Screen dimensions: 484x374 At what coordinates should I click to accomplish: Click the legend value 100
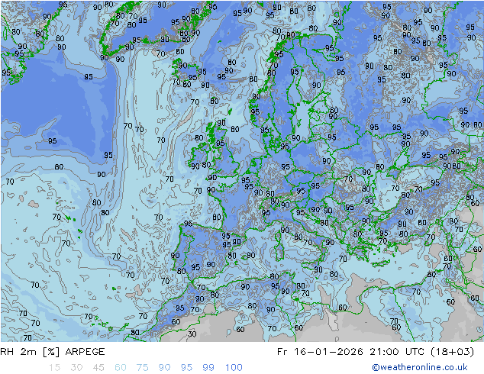[x=234, y=367]
